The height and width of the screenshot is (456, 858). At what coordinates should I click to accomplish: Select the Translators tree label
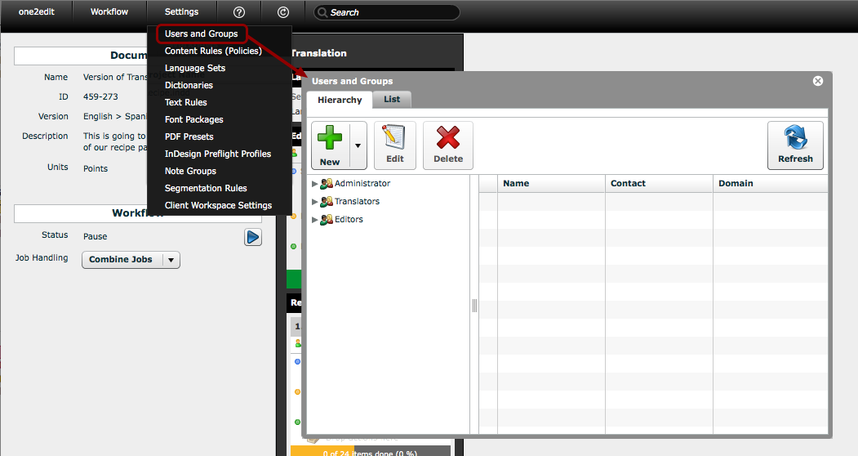(357, 202)
